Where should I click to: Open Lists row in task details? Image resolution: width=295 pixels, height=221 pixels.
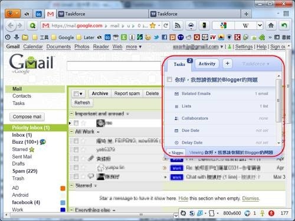pos(220,106)
